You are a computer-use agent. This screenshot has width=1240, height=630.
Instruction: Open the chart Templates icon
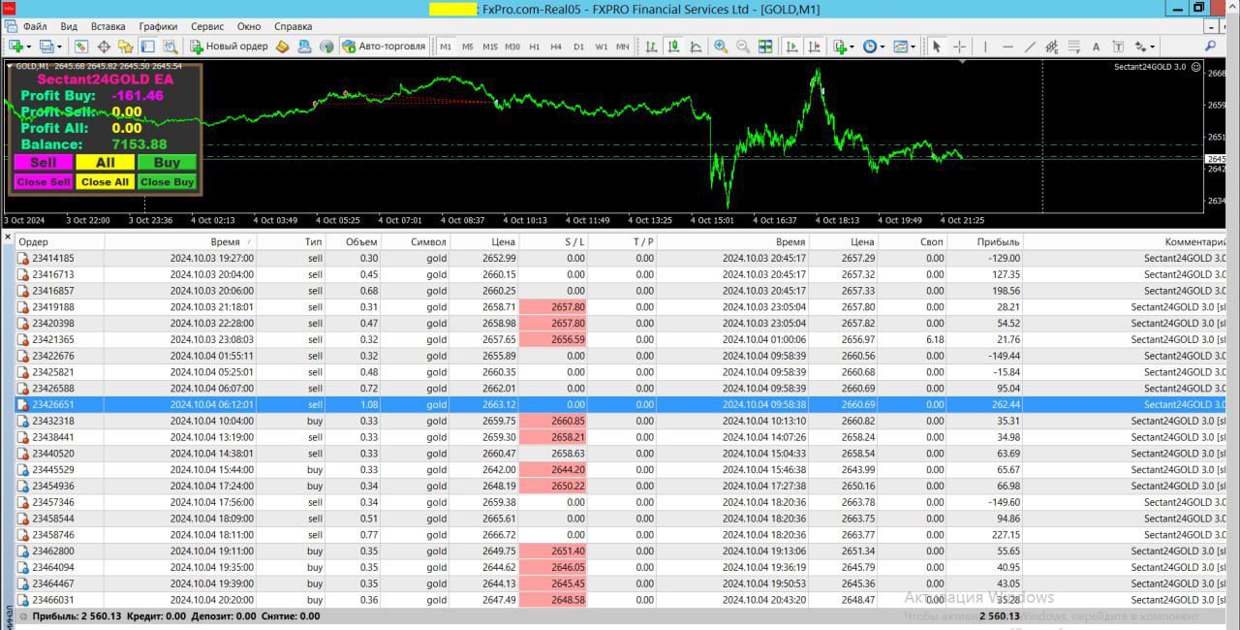900,47
